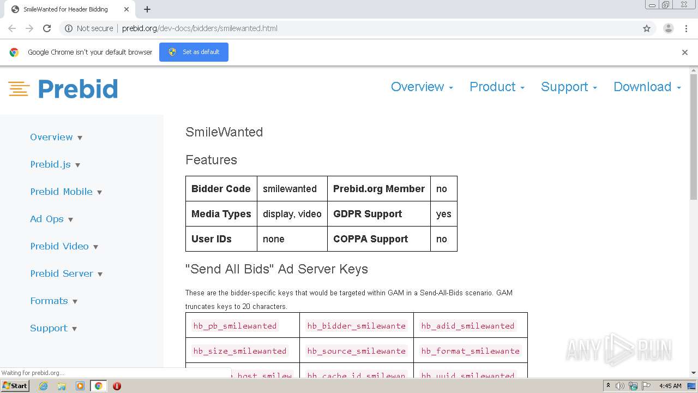Click the address bar URL
The width and height of the screenshot is (698, 393).
(200, 28)
